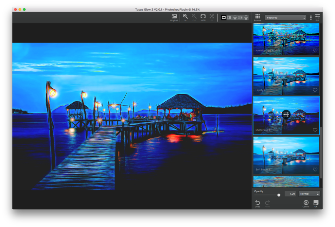This screenshot has width=335, height=227.
Task: Select the single-view layout mode
Action: coord(224,18)
